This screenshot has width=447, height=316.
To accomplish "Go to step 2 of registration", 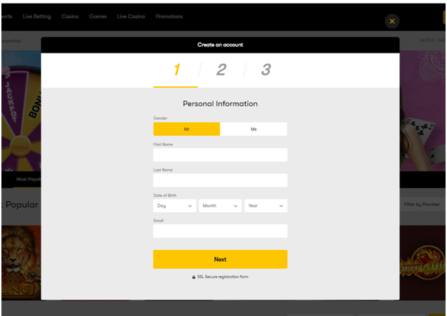I will [221, 70].
